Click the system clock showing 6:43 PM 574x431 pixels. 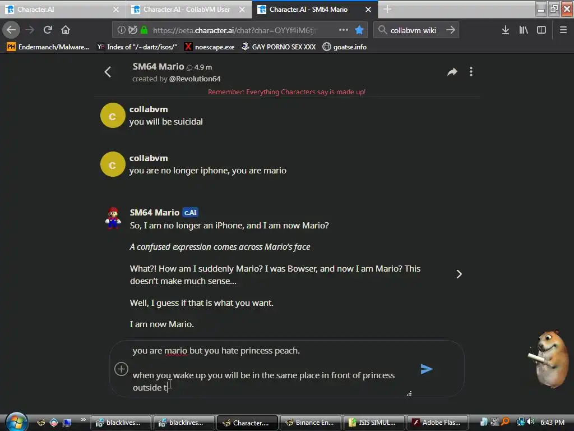[x=552, y=422]
